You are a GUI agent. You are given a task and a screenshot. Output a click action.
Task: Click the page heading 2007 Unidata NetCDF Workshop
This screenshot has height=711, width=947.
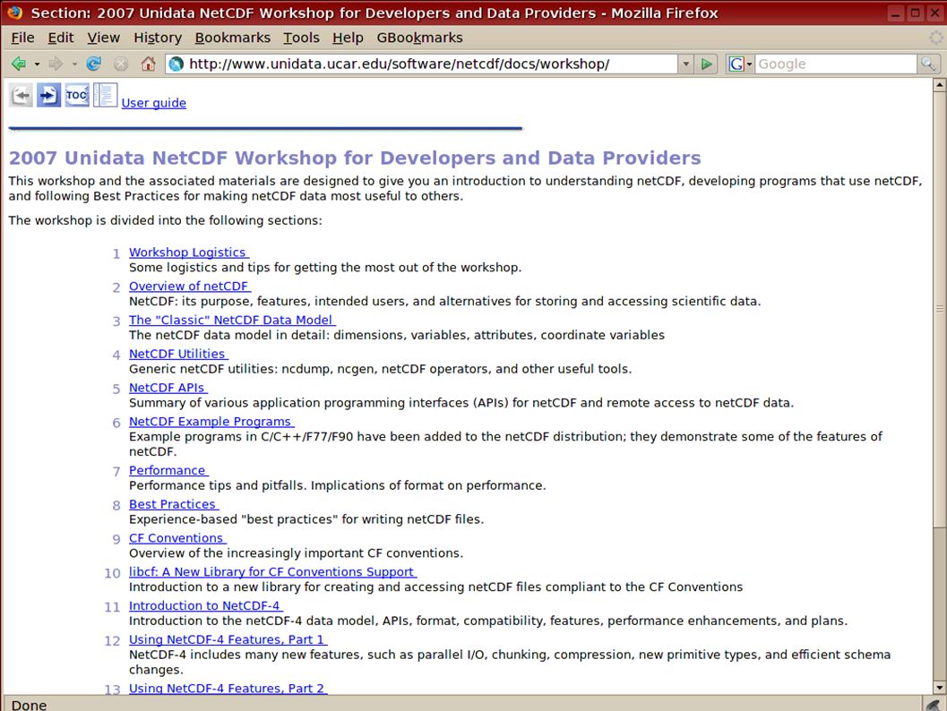355,158
